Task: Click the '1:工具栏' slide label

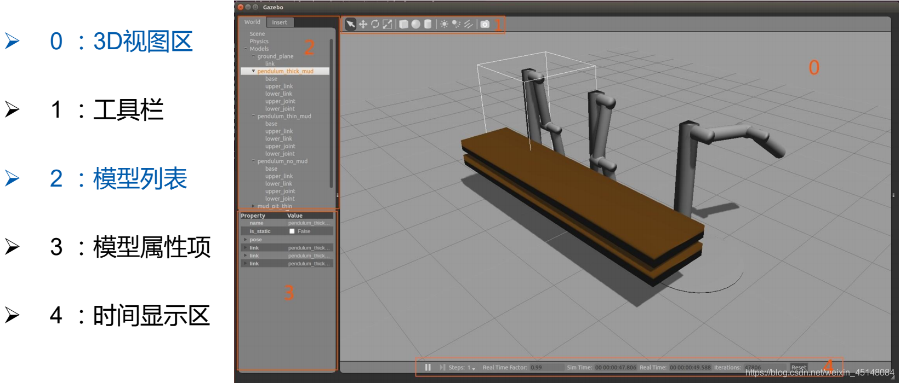Action: [x=107, y=109]
